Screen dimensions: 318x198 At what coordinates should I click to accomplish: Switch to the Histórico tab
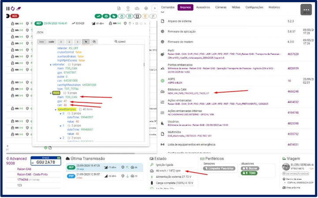tap(274, 7)
